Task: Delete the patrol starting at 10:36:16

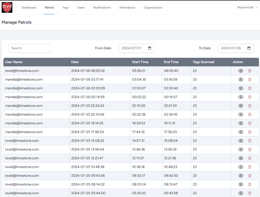Action: (250, 167)
